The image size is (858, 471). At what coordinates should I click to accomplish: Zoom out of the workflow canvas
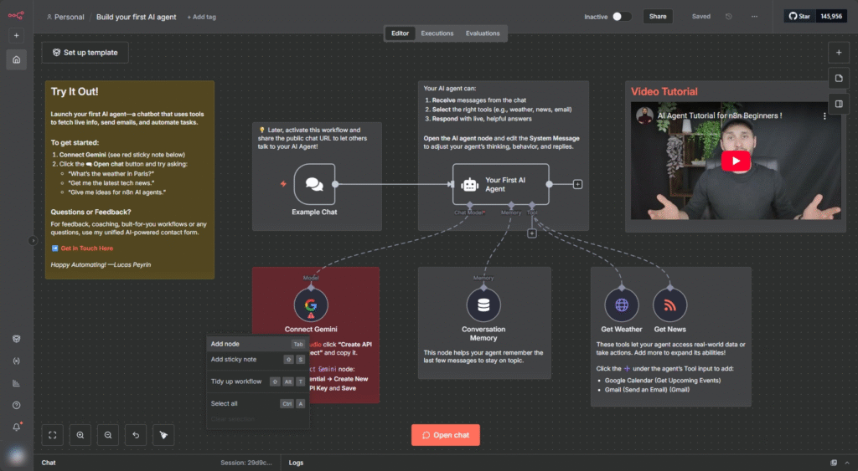(x=108, y=435)
